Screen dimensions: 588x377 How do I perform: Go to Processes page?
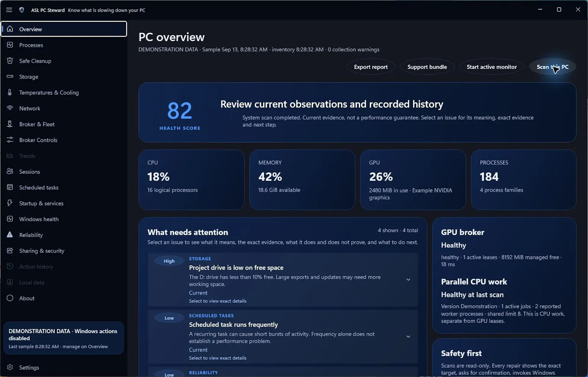(64, 45)
